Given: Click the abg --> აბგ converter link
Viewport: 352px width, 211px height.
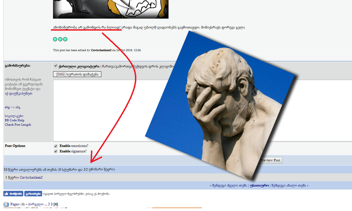Looking at the screenshot, I should click(12, 107).
